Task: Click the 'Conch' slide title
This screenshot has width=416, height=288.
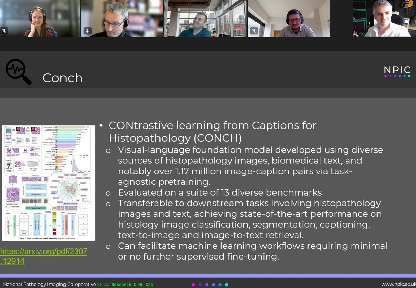Action: click(62, 78)
